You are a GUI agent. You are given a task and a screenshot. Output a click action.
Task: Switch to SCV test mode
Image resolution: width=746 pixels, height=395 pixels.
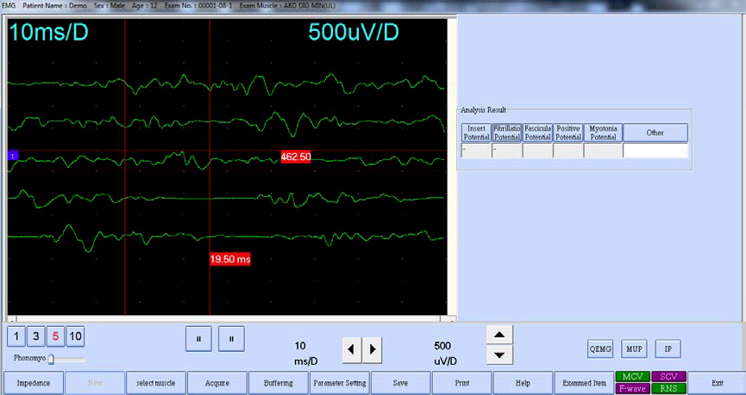coord(668,376)
